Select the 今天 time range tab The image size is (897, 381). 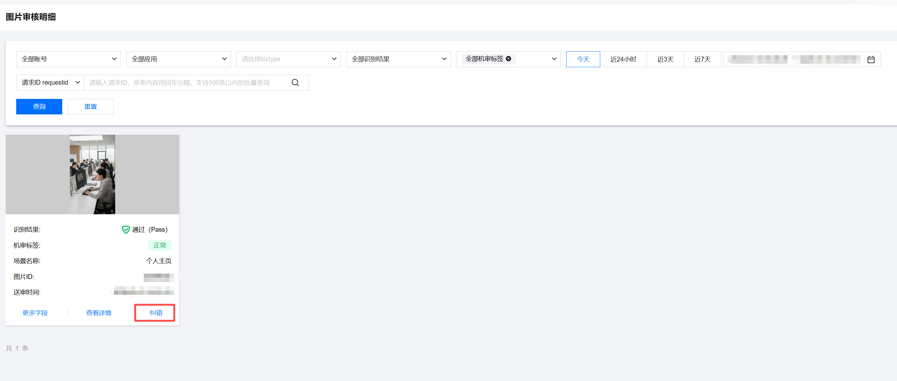click(582, 59)
